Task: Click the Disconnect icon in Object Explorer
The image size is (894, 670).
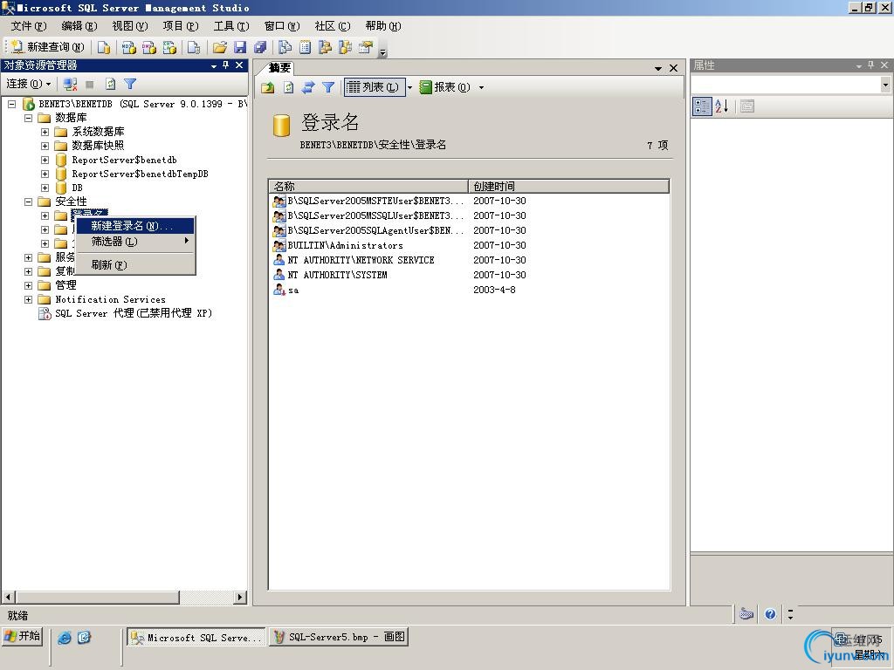Action: (70, 84)
